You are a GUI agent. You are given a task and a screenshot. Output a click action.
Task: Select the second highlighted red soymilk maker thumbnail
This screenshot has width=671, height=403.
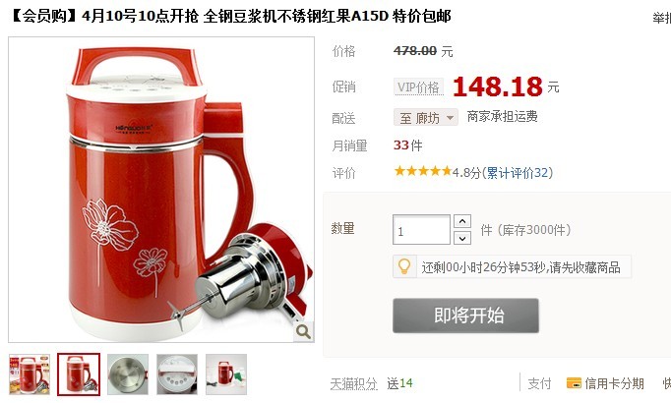point(79,374)
